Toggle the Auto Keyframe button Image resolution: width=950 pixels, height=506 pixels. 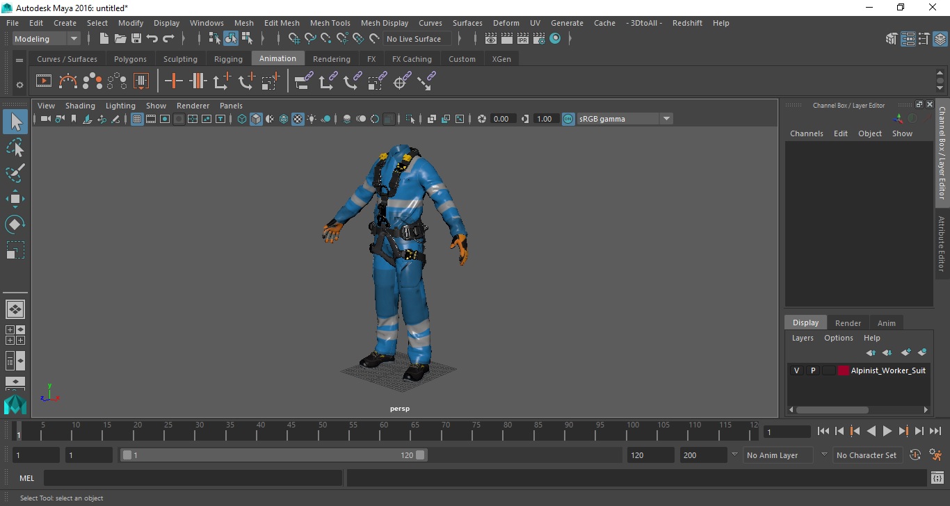[915, 455]
